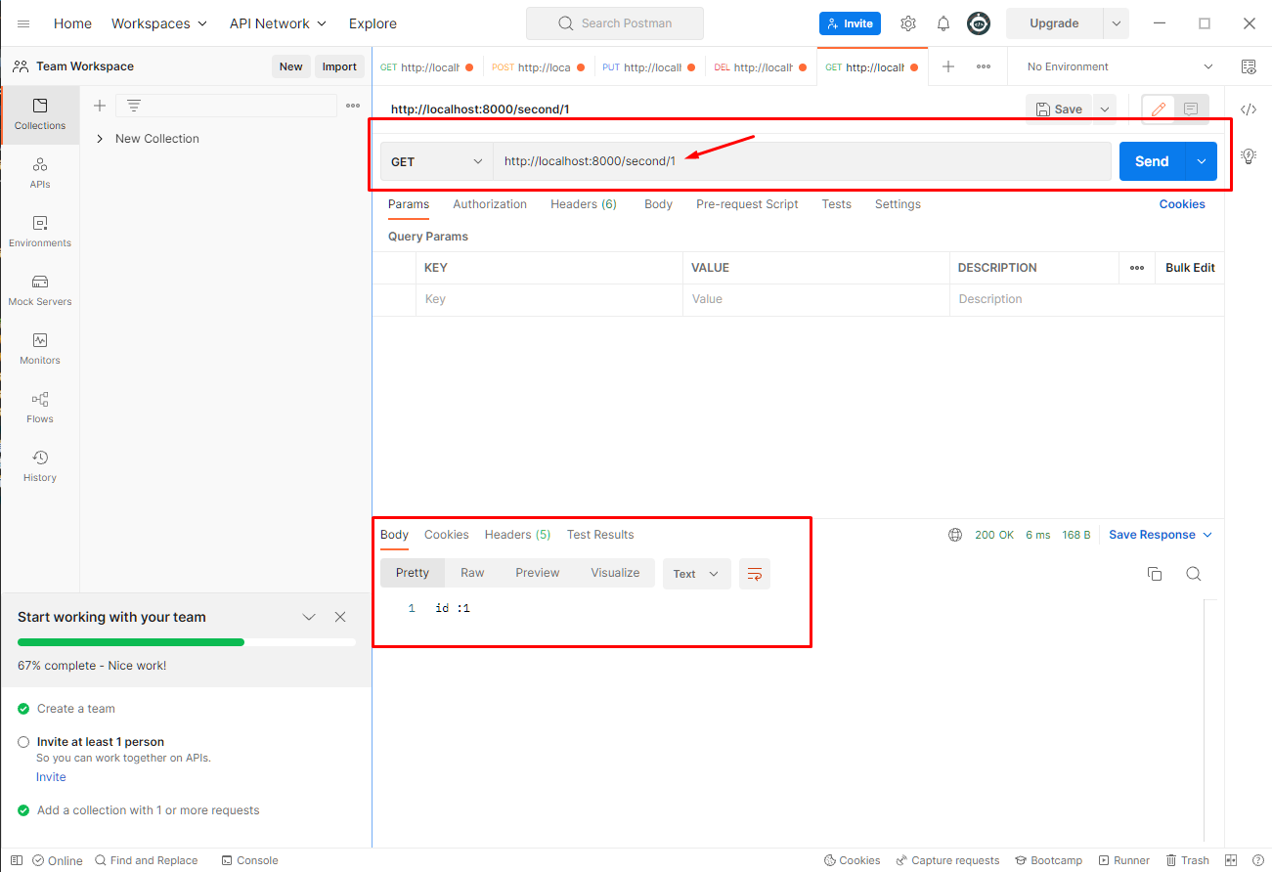Image resolution: width=1272 pixels, height=872 pixels.
Task: Dismiss the team onboarding panel
Action: point(340,617)
